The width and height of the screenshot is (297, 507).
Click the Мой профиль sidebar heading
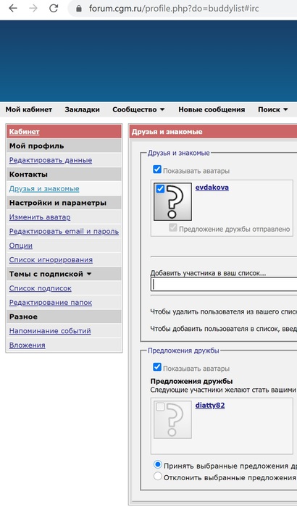[x=36, y=146]
